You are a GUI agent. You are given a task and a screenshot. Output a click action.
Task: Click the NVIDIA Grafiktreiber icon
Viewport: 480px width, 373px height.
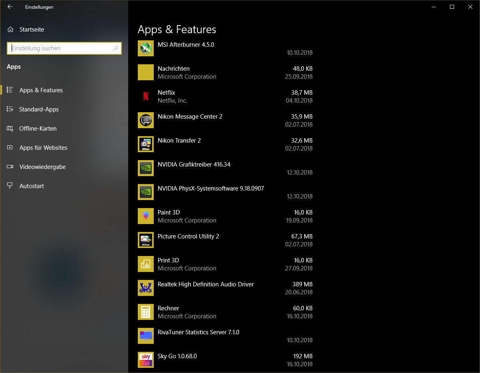point(146,168)
